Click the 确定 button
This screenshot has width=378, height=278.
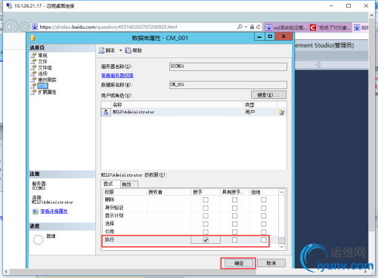click(239, 263)
